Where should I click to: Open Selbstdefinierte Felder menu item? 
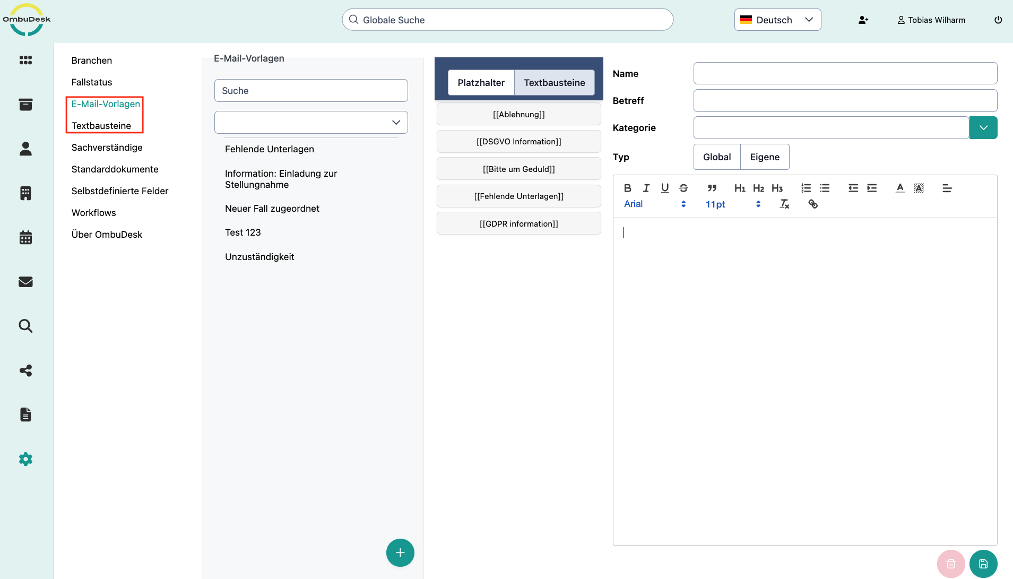click(x=119, y=191)
